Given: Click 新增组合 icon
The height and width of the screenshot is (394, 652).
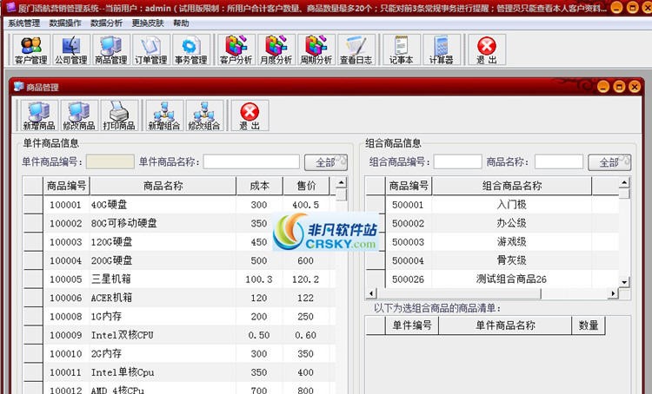Looking at the screenshot, I should pos(164,115).
